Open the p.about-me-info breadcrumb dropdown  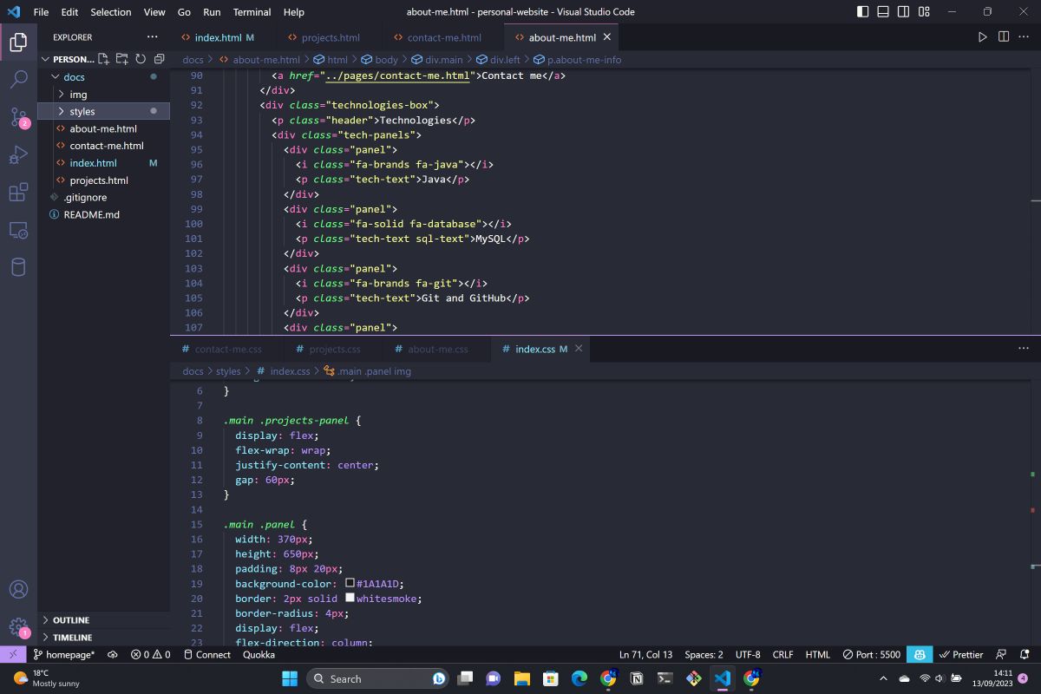pyautogui.click(x=577, y=60)
